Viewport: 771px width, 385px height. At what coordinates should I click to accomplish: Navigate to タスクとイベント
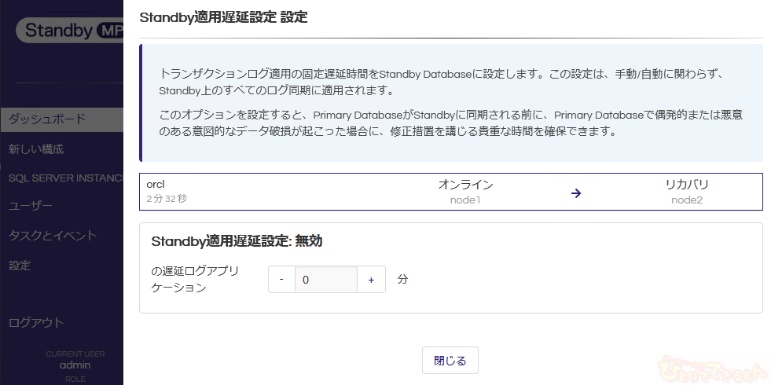pyautogui.click(x=53, y=236)
